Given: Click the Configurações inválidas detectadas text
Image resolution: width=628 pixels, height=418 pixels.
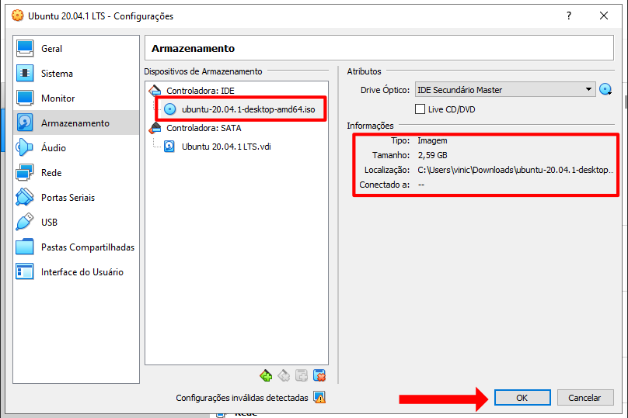Looking at the screenshot, I should click(x=242, y=398).
